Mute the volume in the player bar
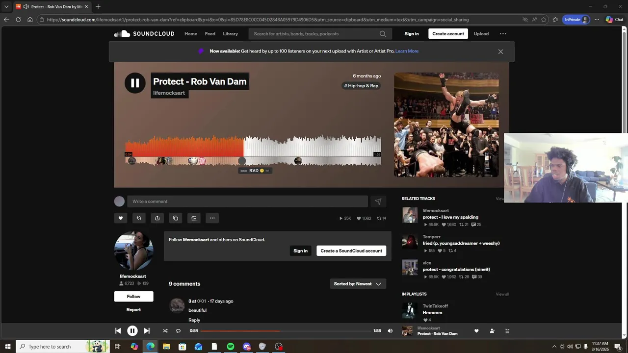This screenshot has width=628, height=353. click(390, 331)
